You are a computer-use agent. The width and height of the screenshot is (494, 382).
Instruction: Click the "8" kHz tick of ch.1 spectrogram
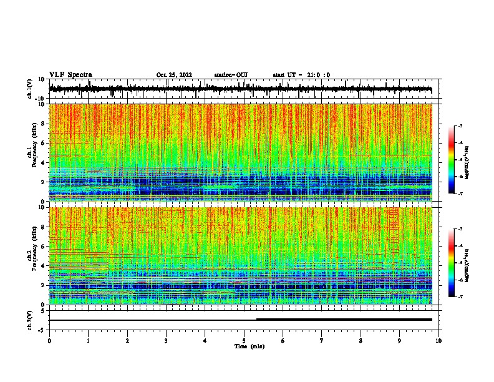tap(43, 124)
